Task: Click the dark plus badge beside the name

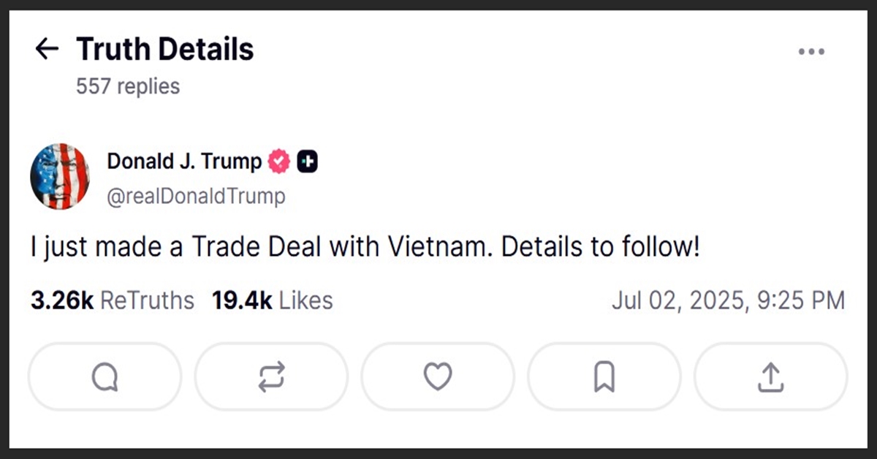Action: click(308, 162)
